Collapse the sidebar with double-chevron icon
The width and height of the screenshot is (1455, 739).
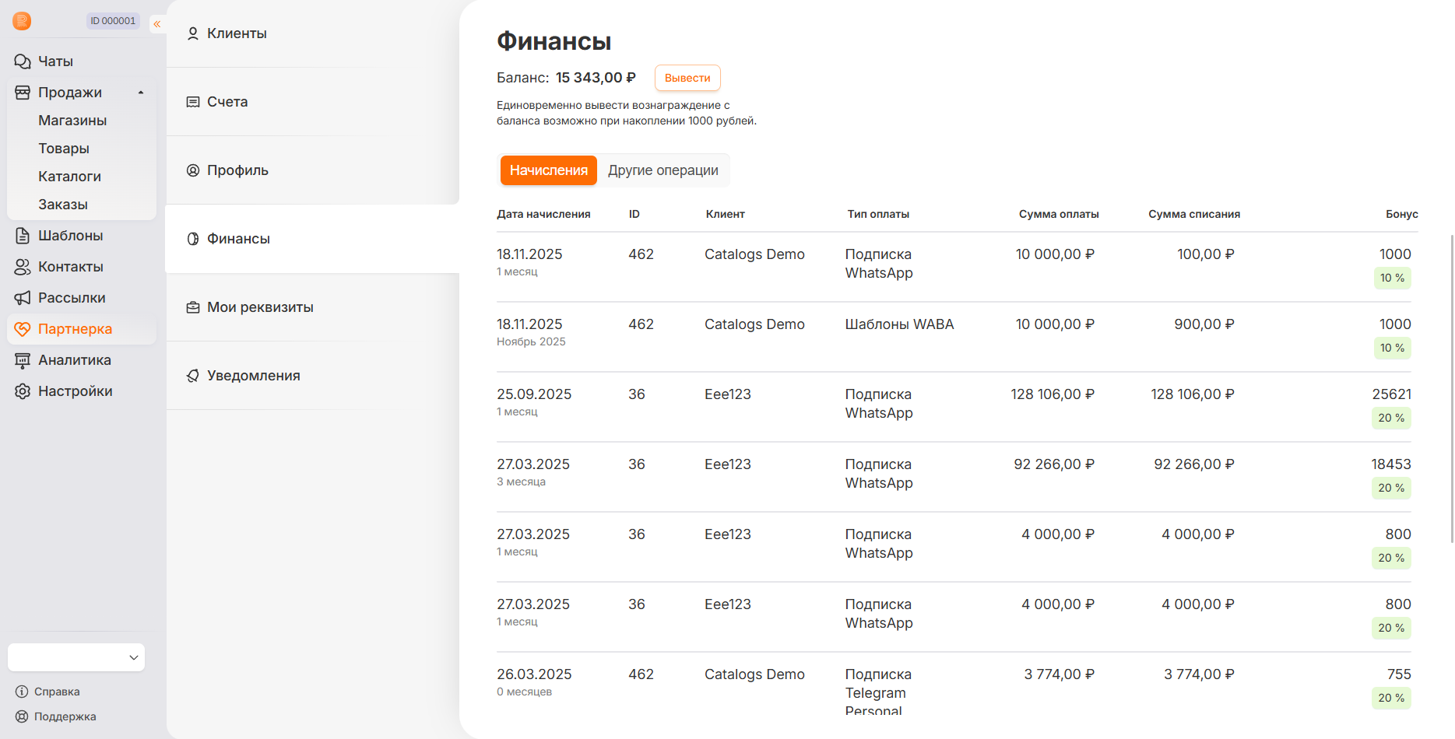pos(157,24)
